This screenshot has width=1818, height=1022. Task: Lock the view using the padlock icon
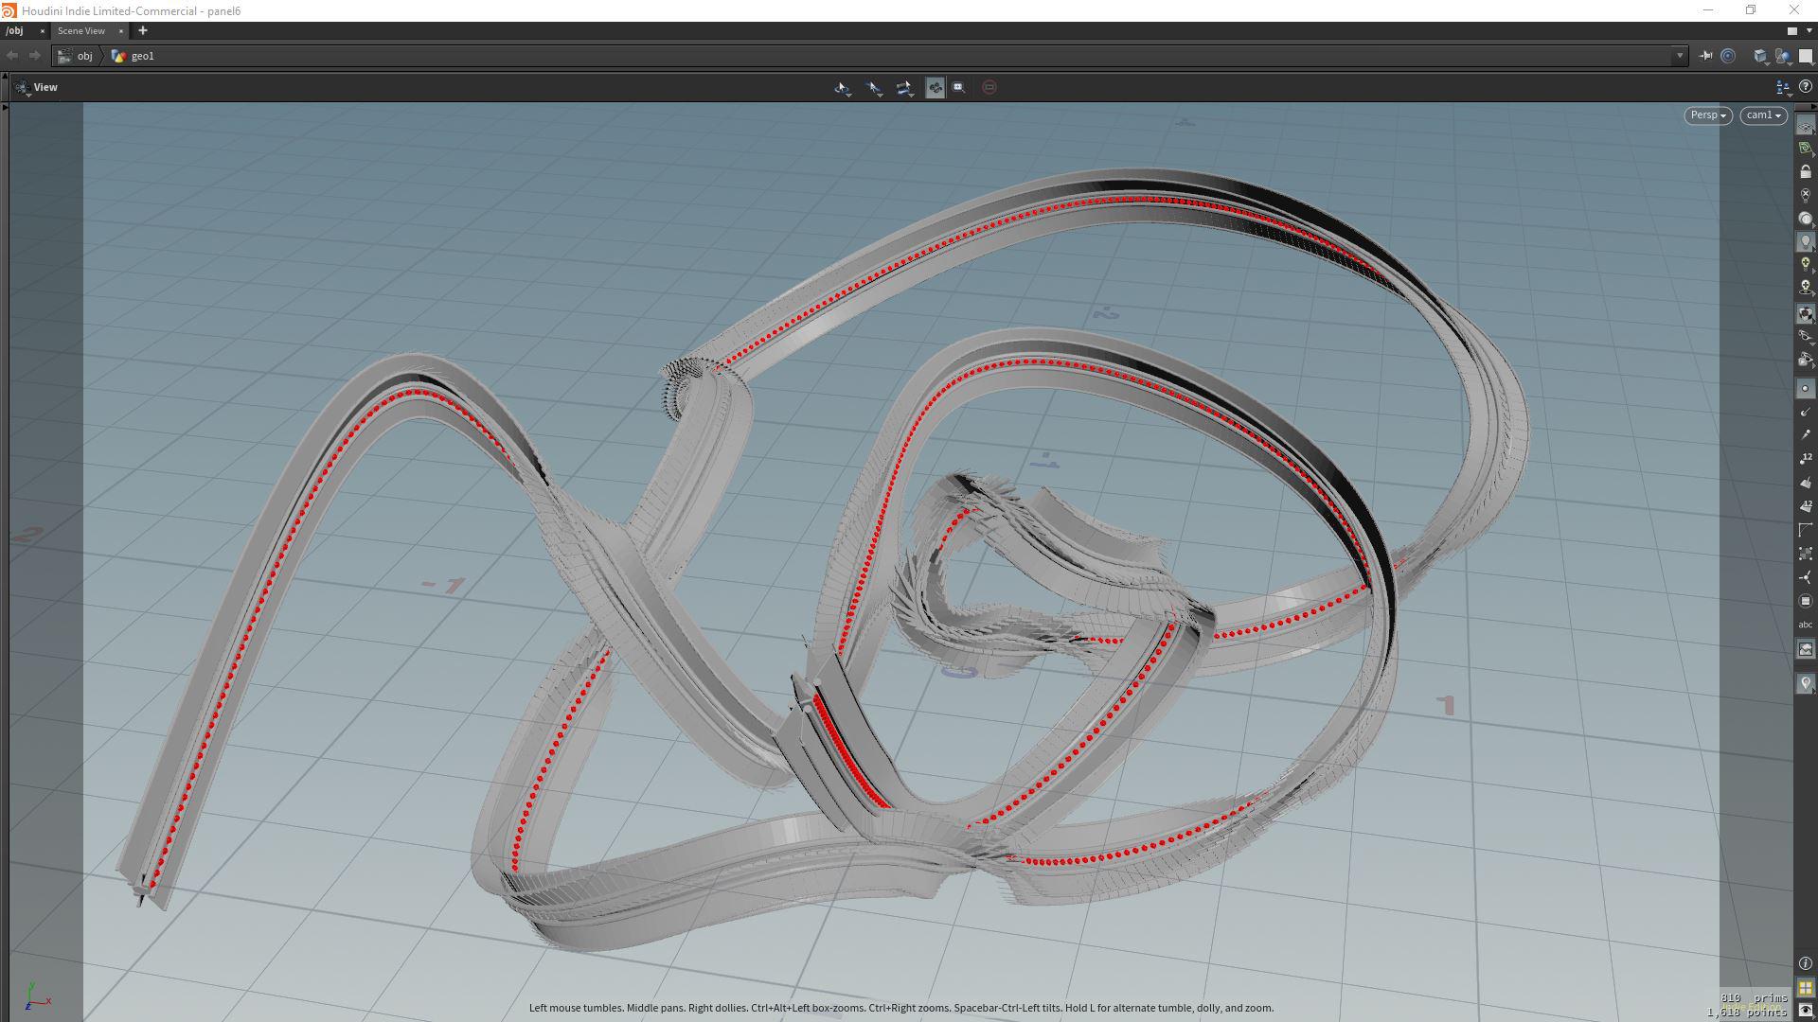click(1807, 172)
